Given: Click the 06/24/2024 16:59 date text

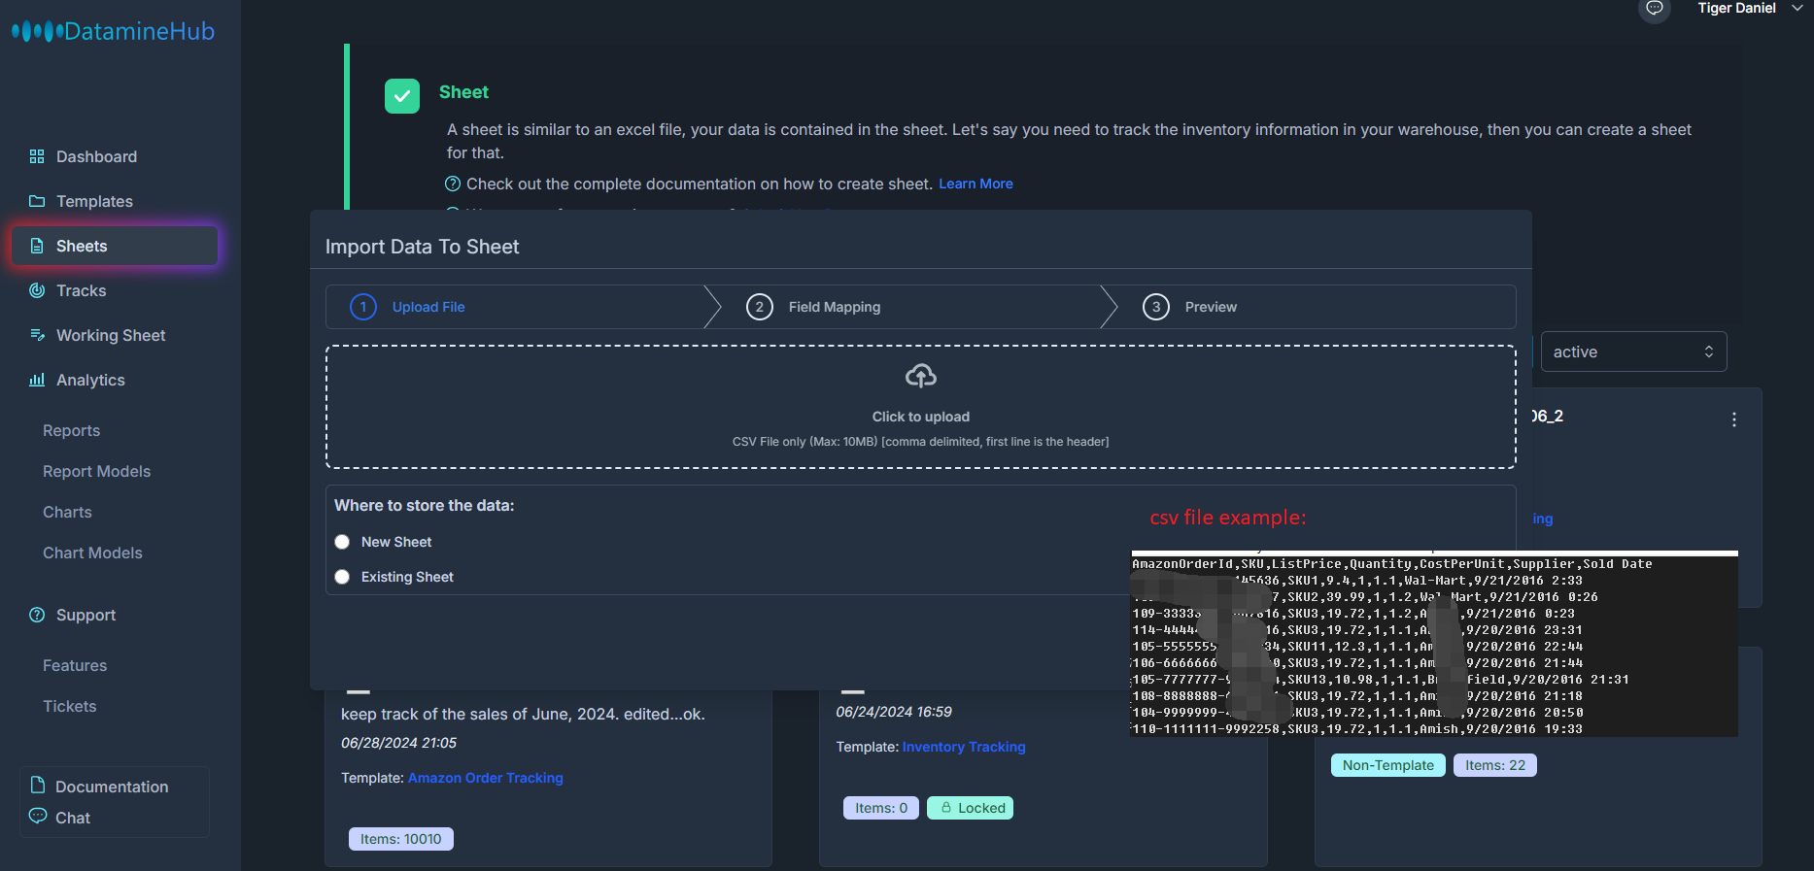Looking at the screenshot, I should [894, 712].
